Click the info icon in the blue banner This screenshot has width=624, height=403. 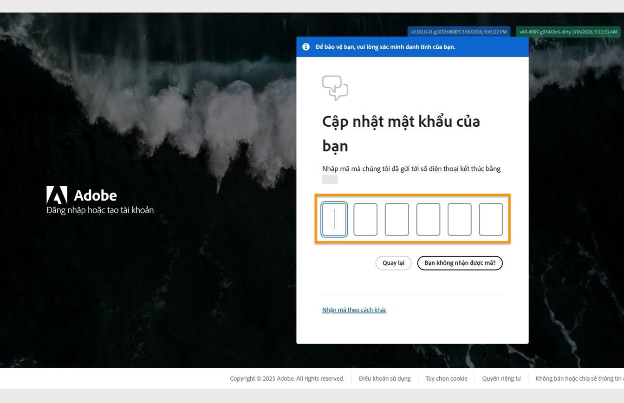tap(306, 46)
